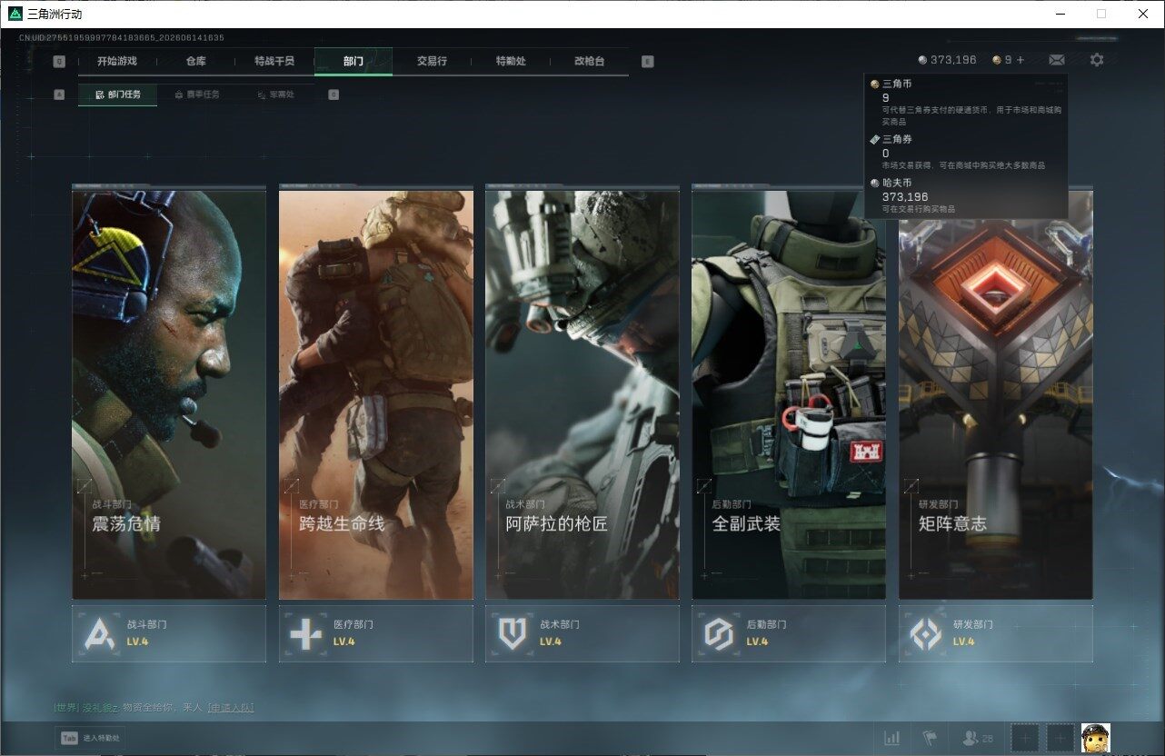Select the 战术部门 shield emblem icon

coord(513,633)
